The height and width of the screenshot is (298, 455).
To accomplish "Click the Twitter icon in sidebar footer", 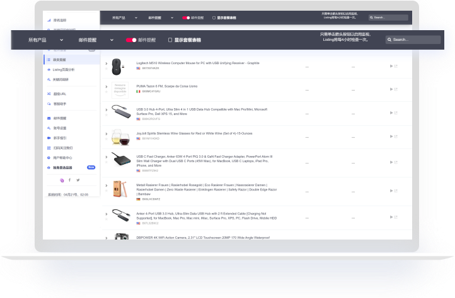I will [x=78, y=180].
